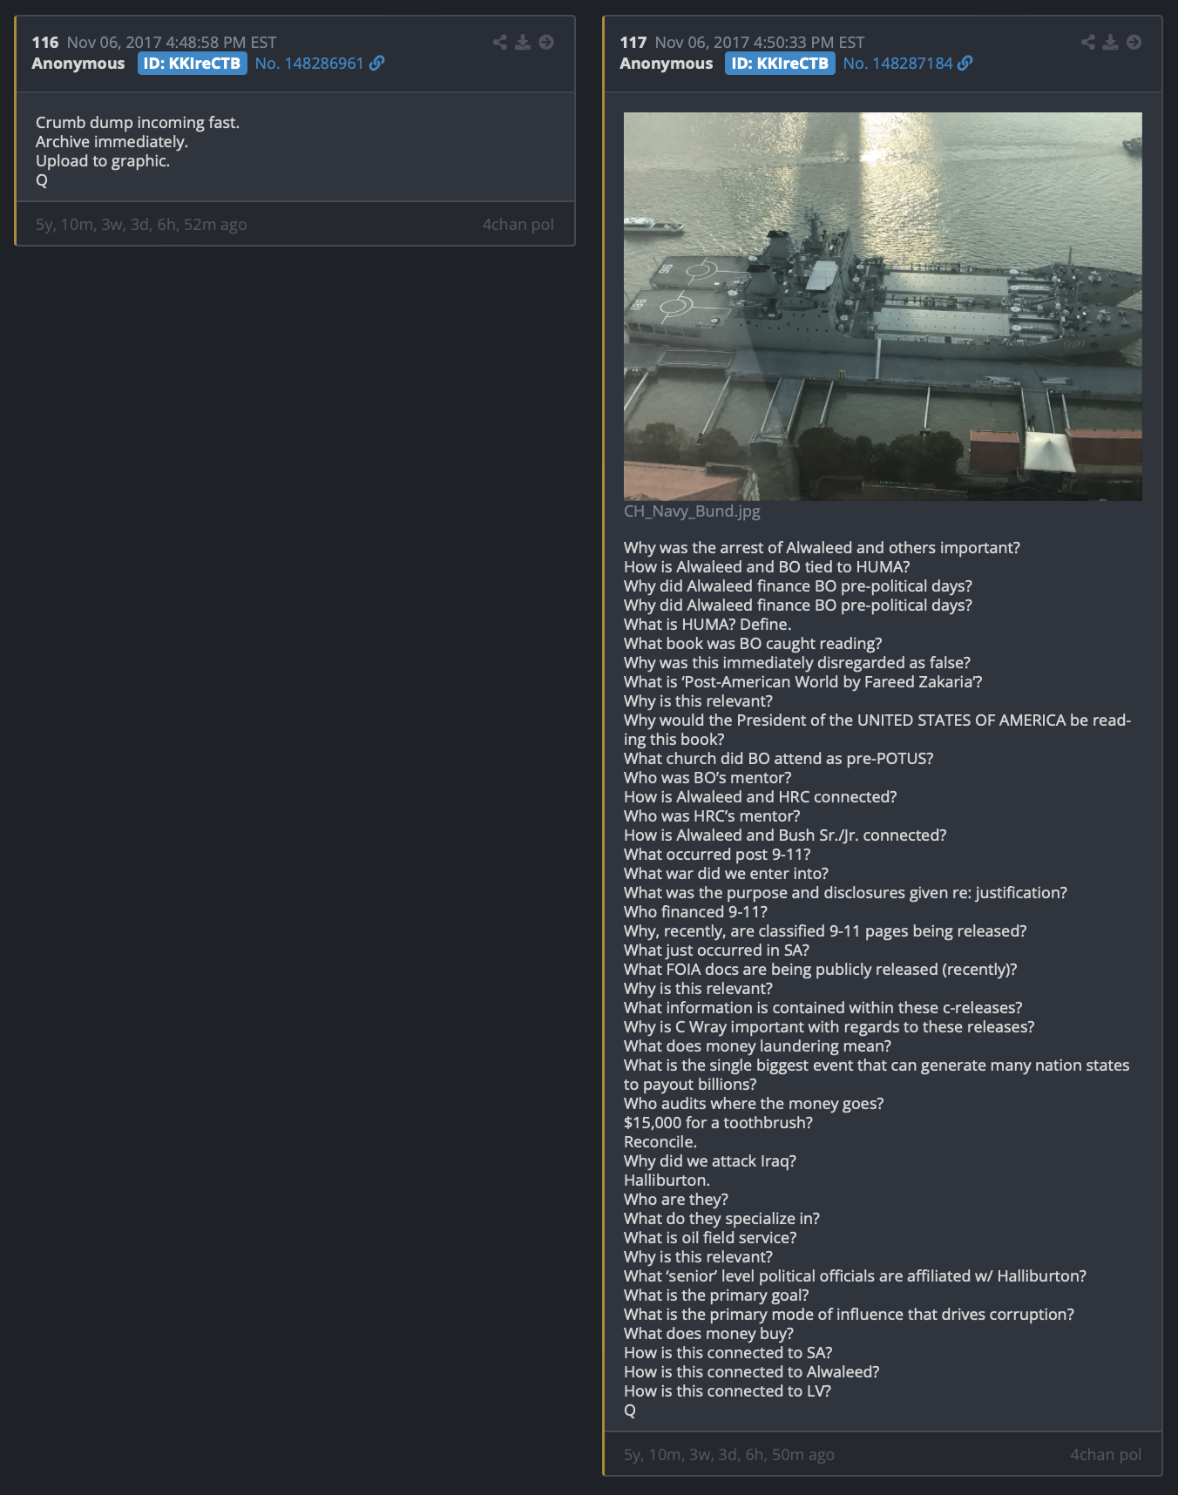Click chain link icon beside No. 148287184
Image resolution: width=1178 pixels, height=1495 pixels.
pos(965,63)
